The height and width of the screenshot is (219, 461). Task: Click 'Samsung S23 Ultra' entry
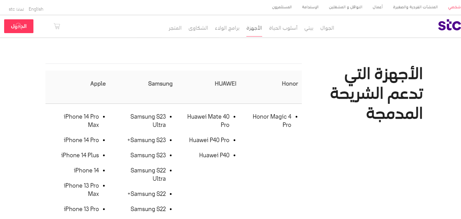148,121
